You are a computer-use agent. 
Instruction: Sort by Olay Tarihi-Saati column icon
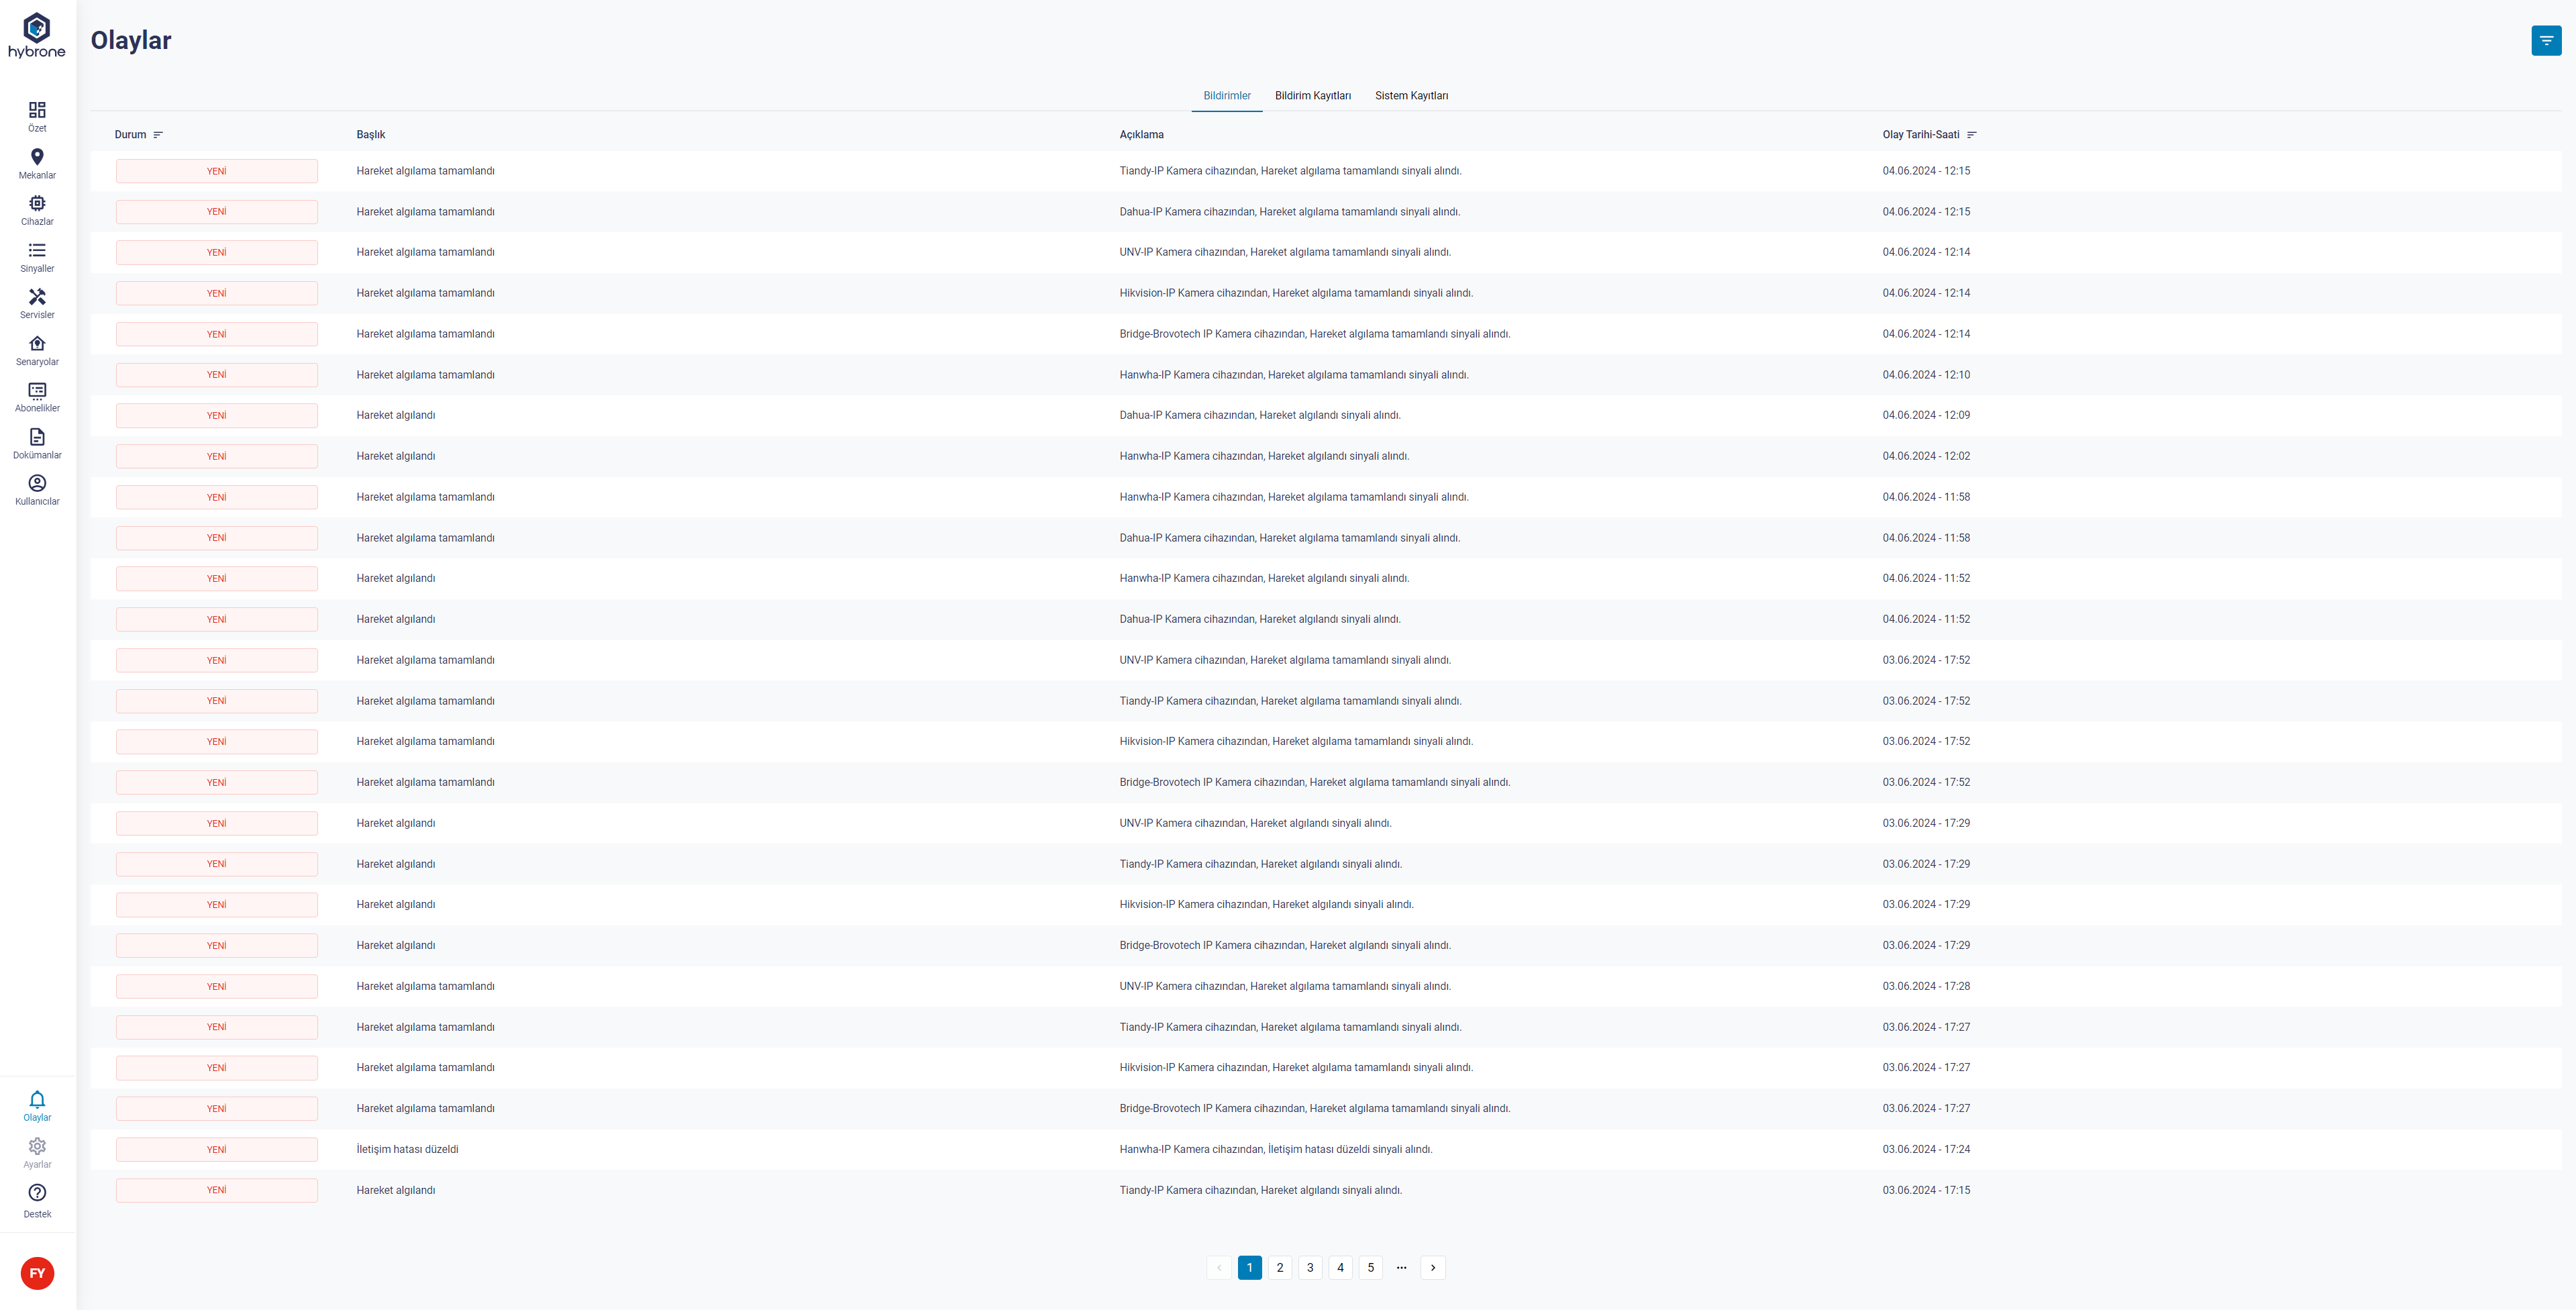coord(1971,135)
